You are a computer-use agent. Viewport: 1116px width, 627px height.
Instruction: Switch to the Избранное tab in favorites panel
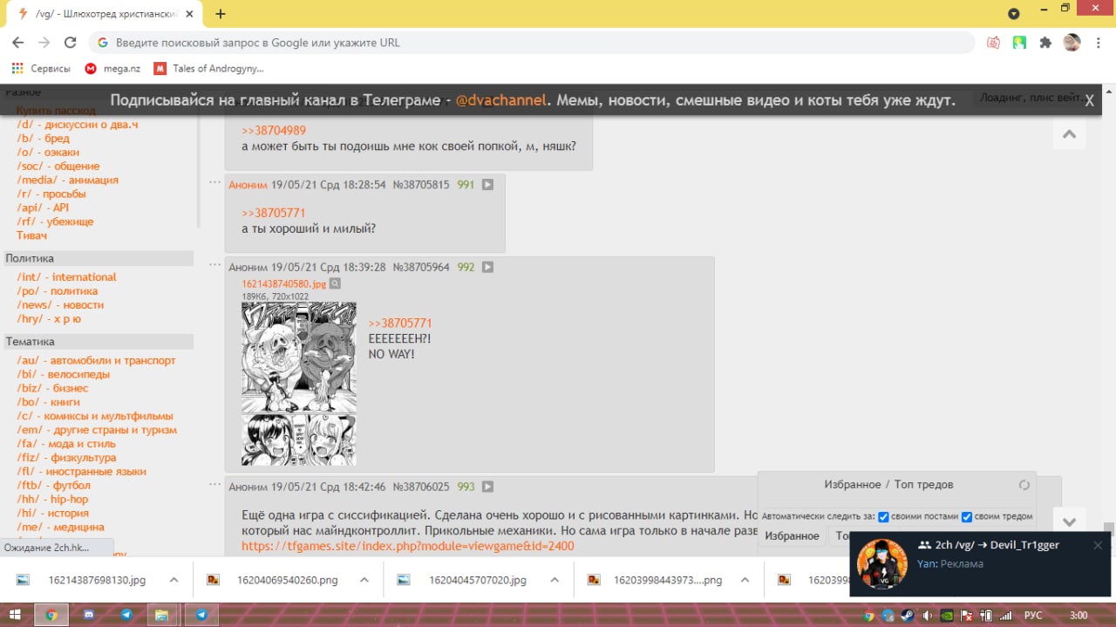[792, 535]
